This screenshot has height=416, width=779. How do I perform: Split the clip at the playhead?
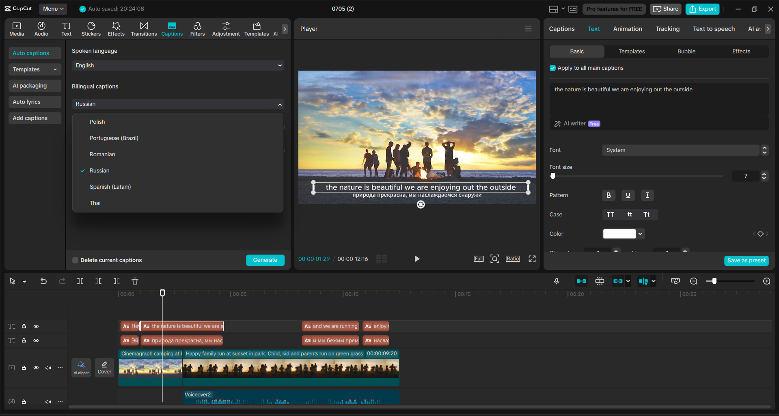tap(80, 281)
